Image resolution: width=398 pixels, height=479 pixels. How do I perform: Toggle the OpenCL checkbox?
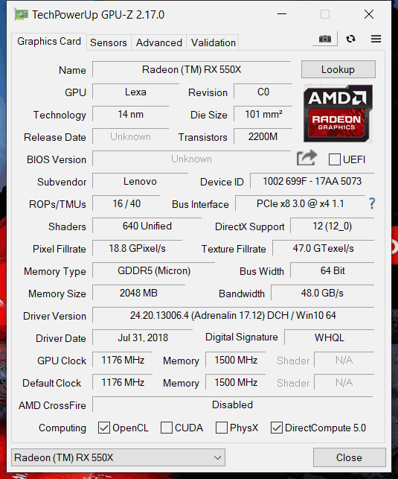tap(104, 428)
